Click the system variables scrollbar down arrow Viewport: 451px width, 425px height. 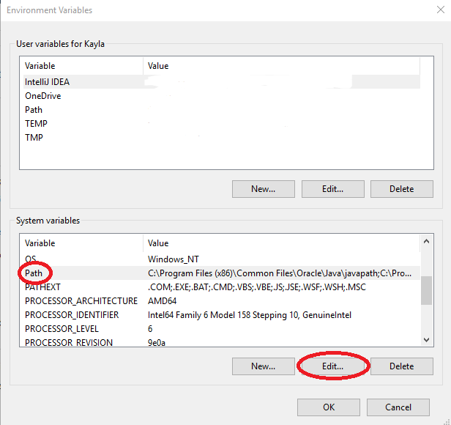(426, 340)
